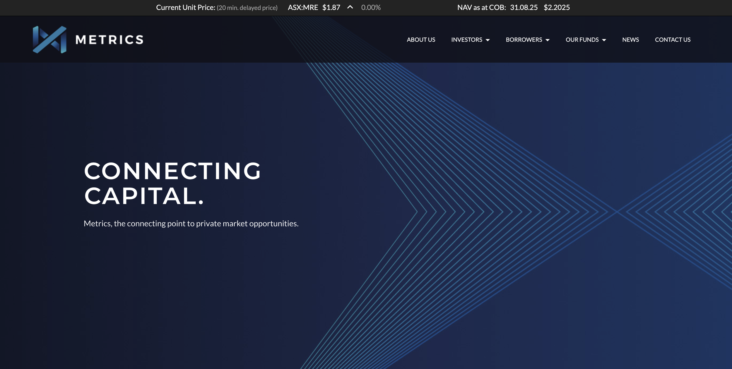732x369 pixels.
Task: Click the METRICS wordmark text
Action: [x=110, y=40]
